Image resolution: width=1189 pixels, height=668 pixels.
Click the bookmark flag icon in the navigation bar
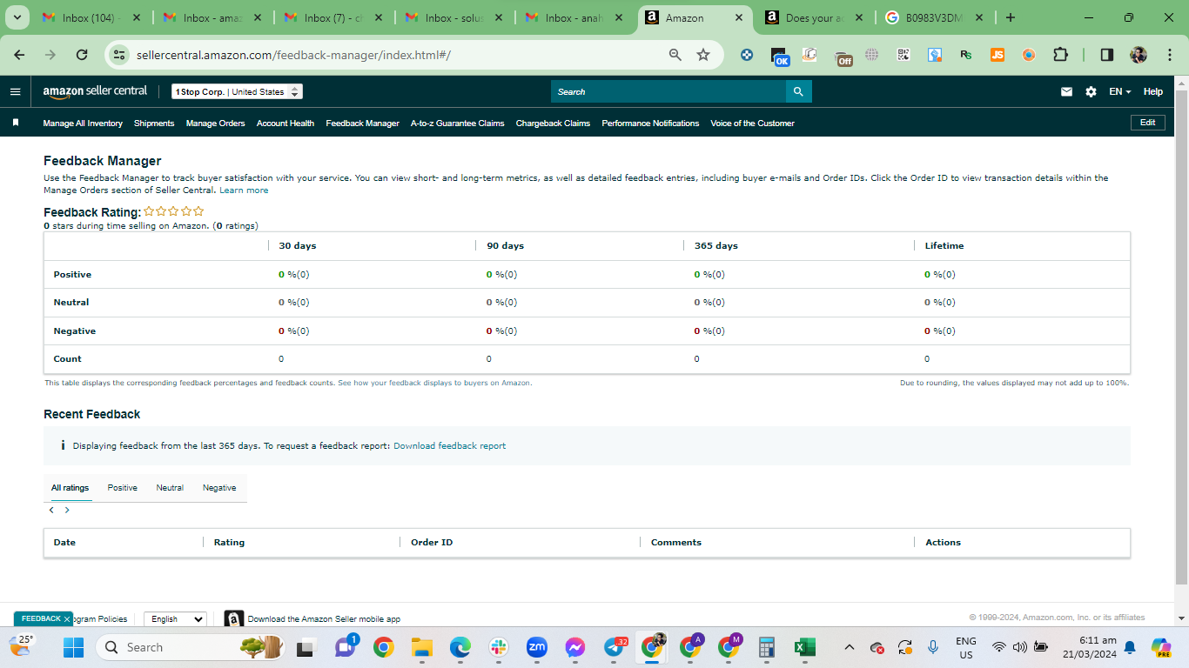[16, 123]
